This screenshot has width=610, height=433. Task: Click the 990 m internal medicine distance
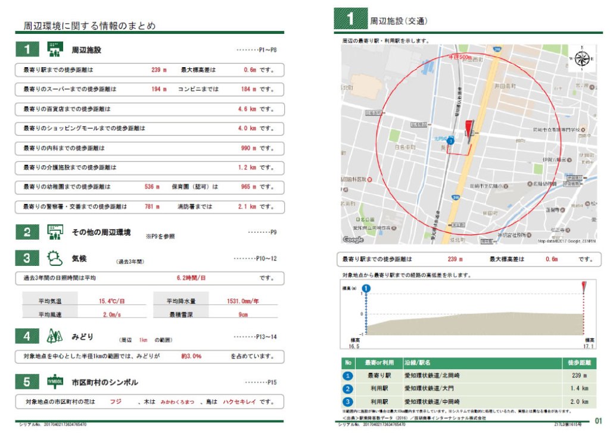[248, 148]
